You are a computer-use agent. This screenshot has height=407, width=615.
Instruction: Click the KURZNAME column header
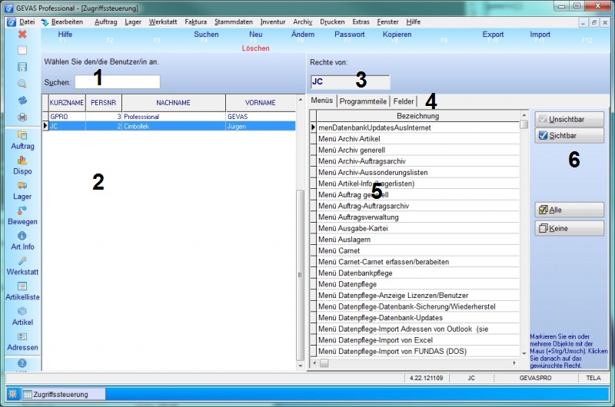[67, 103]
